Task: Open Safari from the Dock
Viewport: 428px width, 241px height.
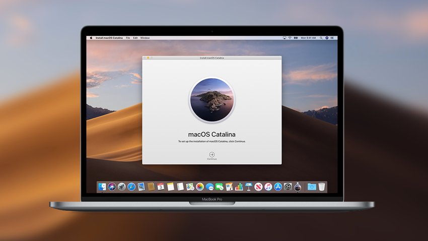Action: (131, 187)
